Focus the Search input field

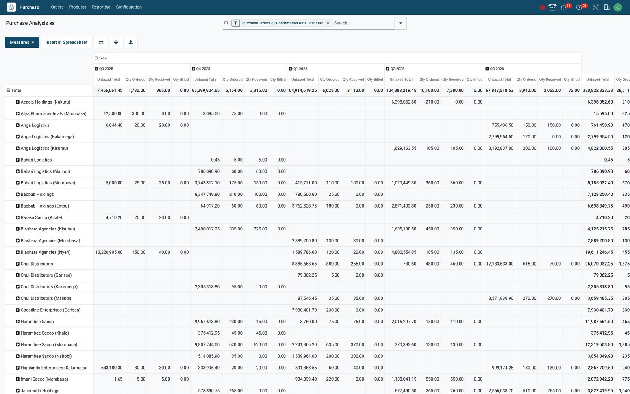tap(363, 23)
